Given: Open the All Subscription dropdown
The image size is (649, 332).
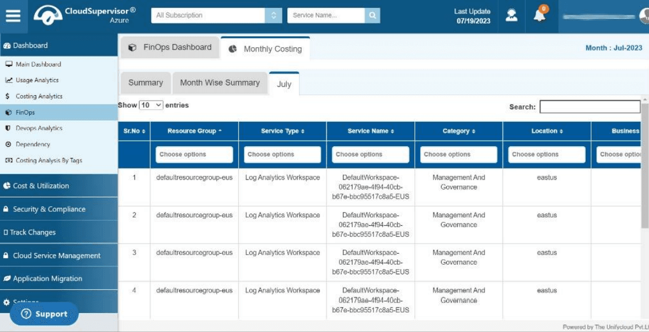Looking at the screenshot, I should (x=217, y=16).
